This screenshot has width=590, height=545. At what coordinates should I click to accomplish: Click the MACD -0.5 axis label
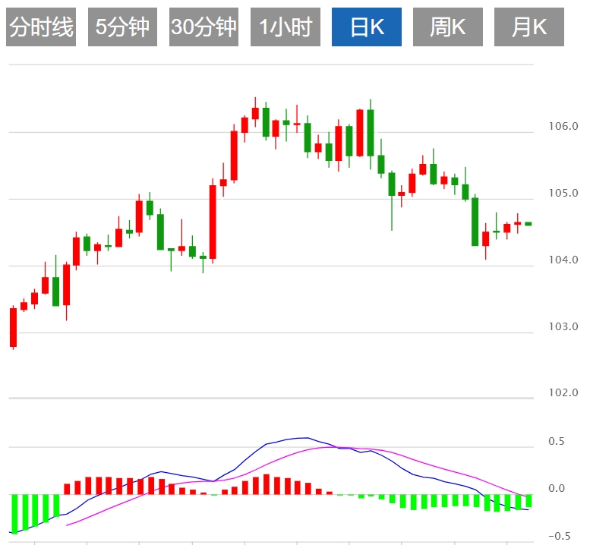tap(560, 536)
